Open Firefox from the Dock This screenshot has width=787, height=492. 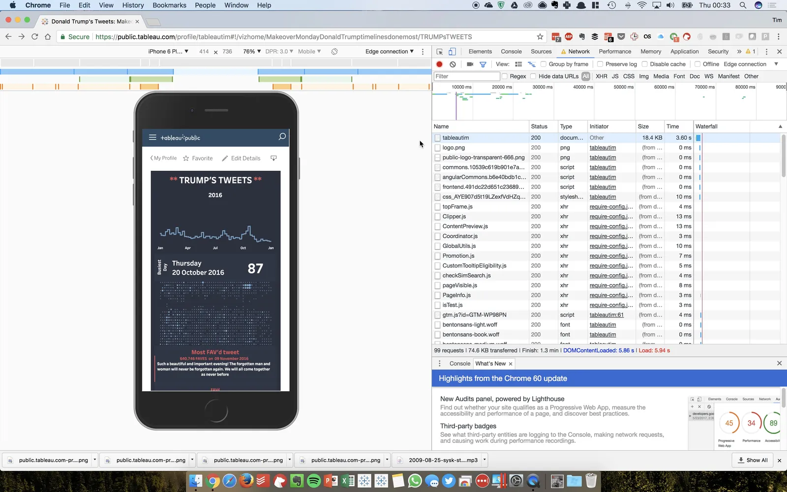[246, 481]
